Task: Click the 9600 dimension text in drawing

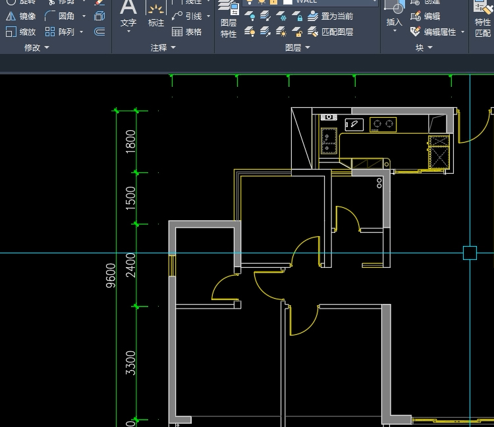Action: 111,275
